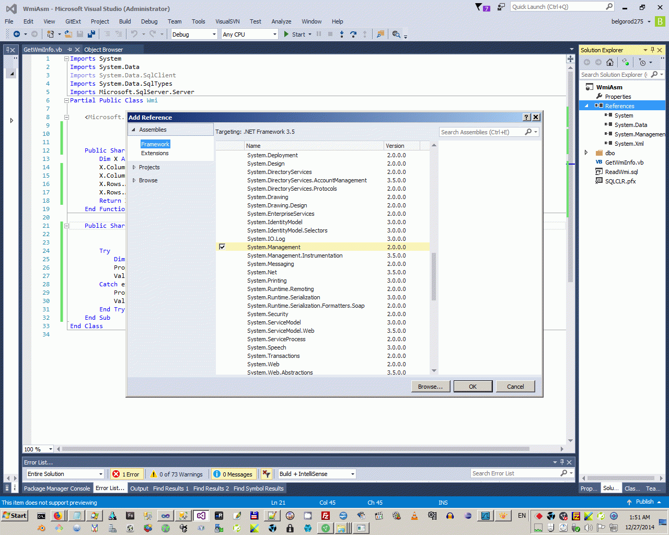The width and height of the screenshot is (669, 535).
Task: Open the VisualSVN menu
Action: pos(227,21)
